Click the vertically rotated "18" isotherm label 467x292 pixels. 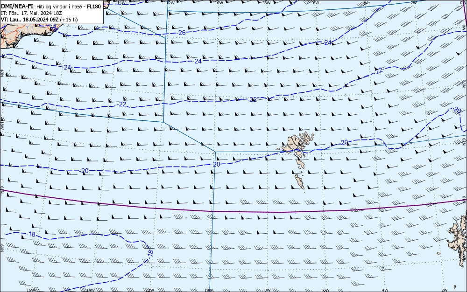pos(150,252)
